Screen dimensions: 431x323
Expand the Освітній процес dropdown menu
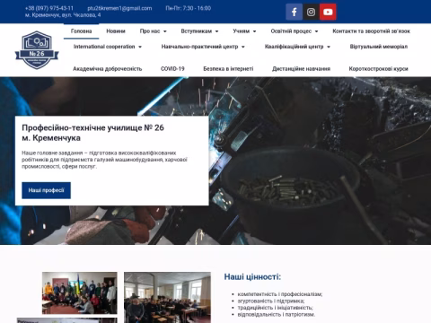(x=295, y=31)
